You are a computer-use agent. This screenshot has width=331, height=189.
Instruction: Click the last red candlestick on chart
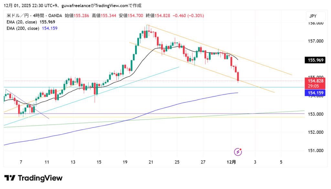pos(238,77)
